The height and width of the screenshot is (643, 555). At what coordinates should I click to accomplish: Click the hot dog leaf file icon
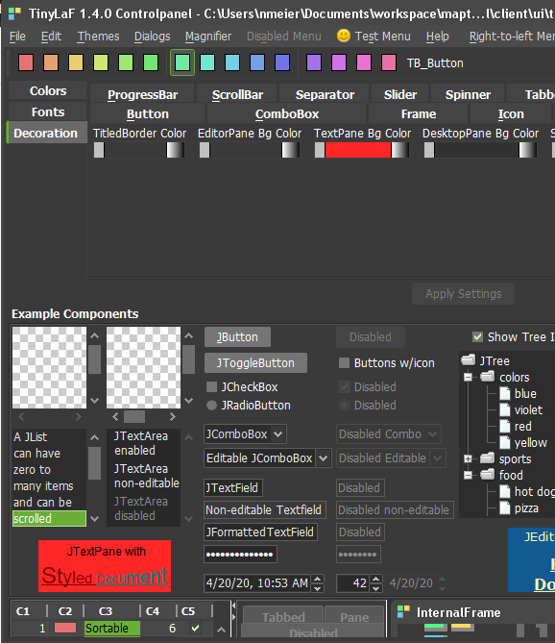coord(505,491)
